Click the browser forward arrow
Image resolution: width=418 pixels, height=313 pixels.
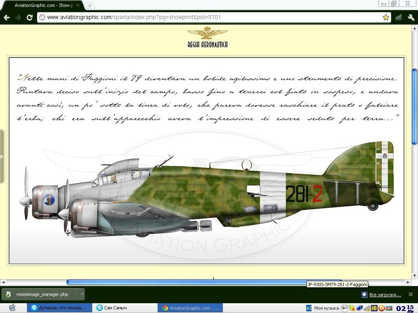(x=18, y=18)
